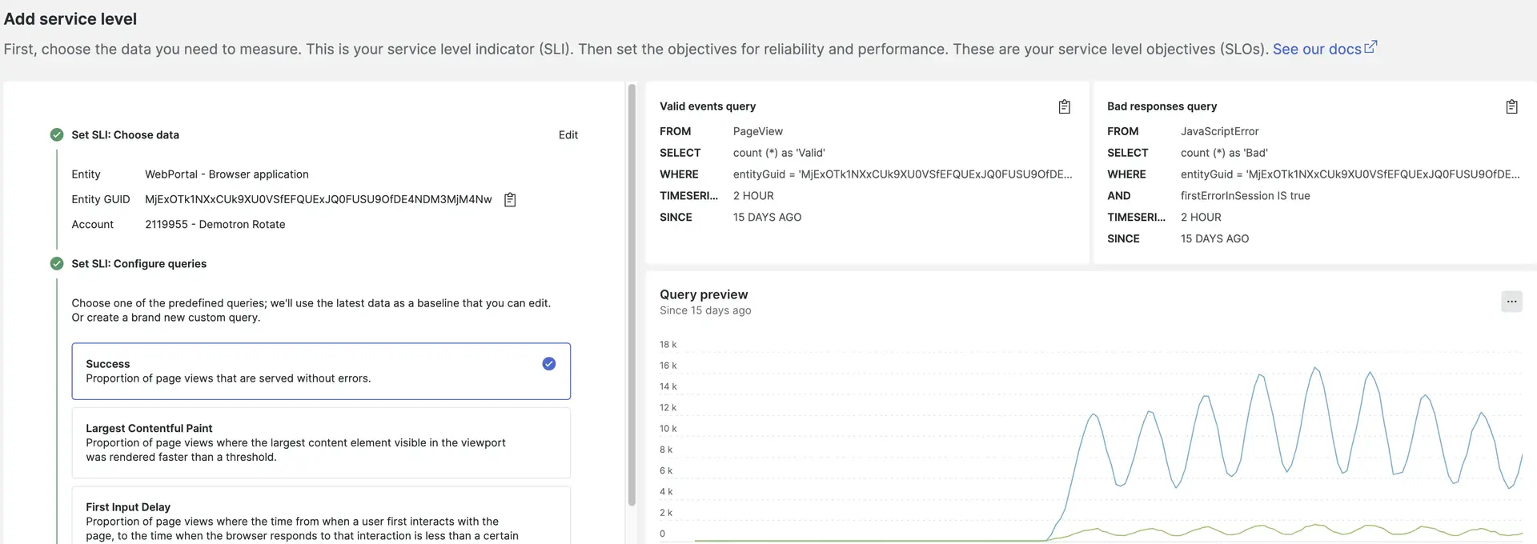
Task: Click the Valid events query heading
Action: point(707,106)
